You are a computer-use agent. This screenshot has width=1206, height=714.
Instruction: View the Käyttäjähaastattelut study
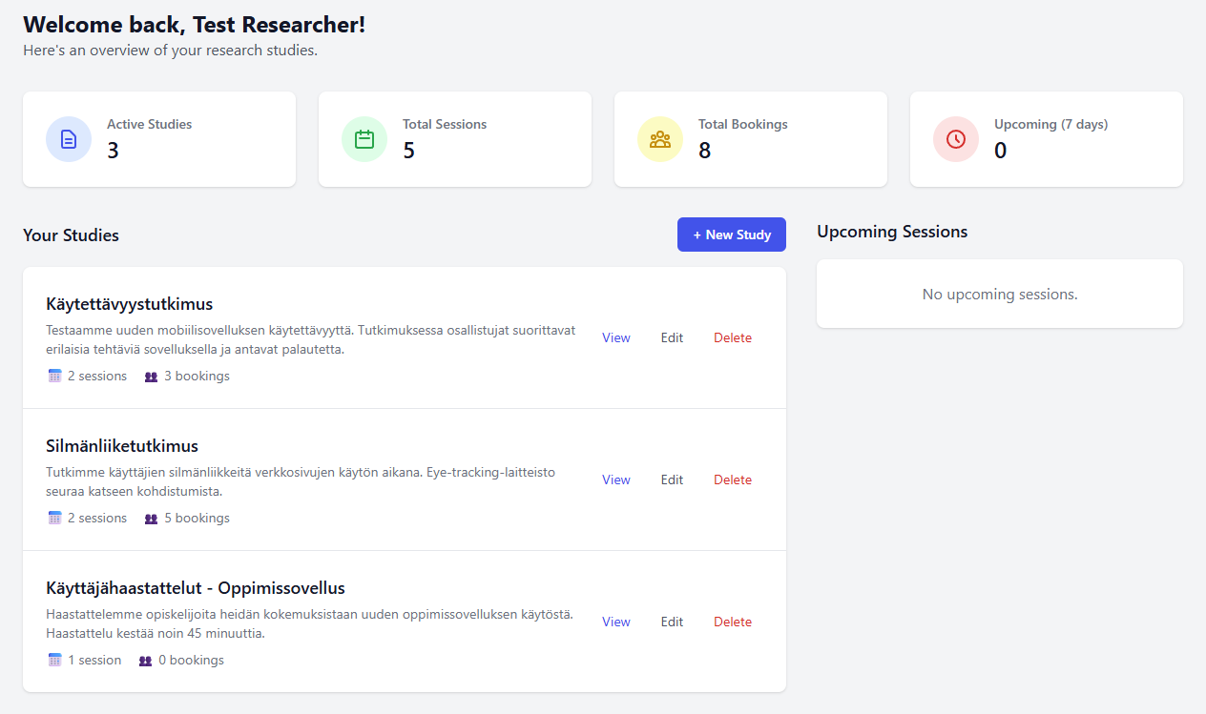(x=615, y=622)
